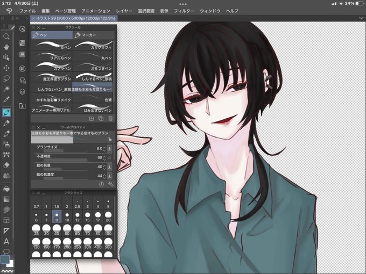Screen dimensions: 366x274
Task: Open the ウィンドウ menu
Action: pyautogui.click(x=210, y=11)
